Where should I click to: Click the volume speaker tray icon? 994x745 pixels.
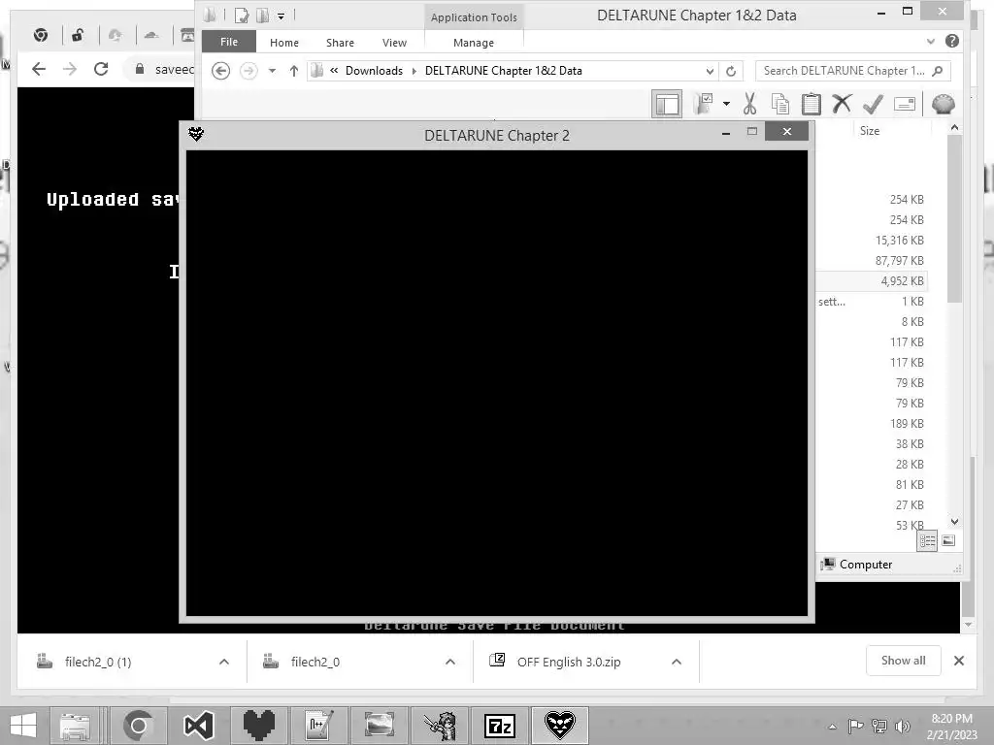click(902, 726)
